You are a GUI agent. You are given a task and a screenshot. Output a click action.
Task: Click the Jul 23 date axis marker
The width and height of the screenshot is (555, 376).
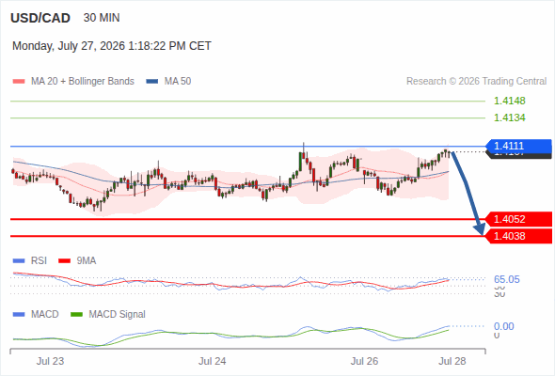tap(50, 361)
